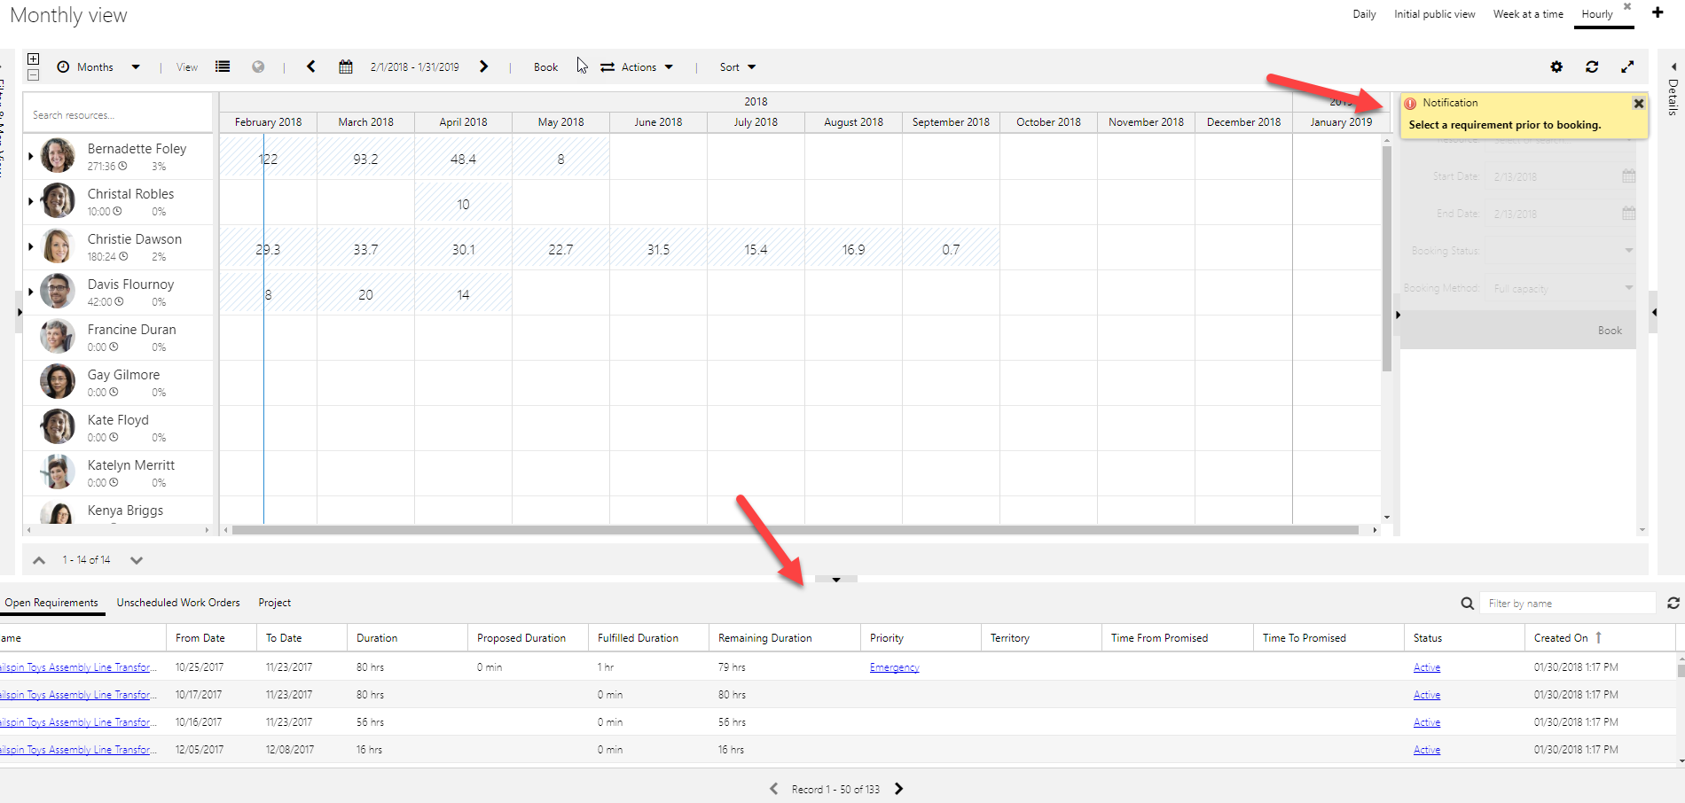Expand Bernadette Foley resource row

31,156
